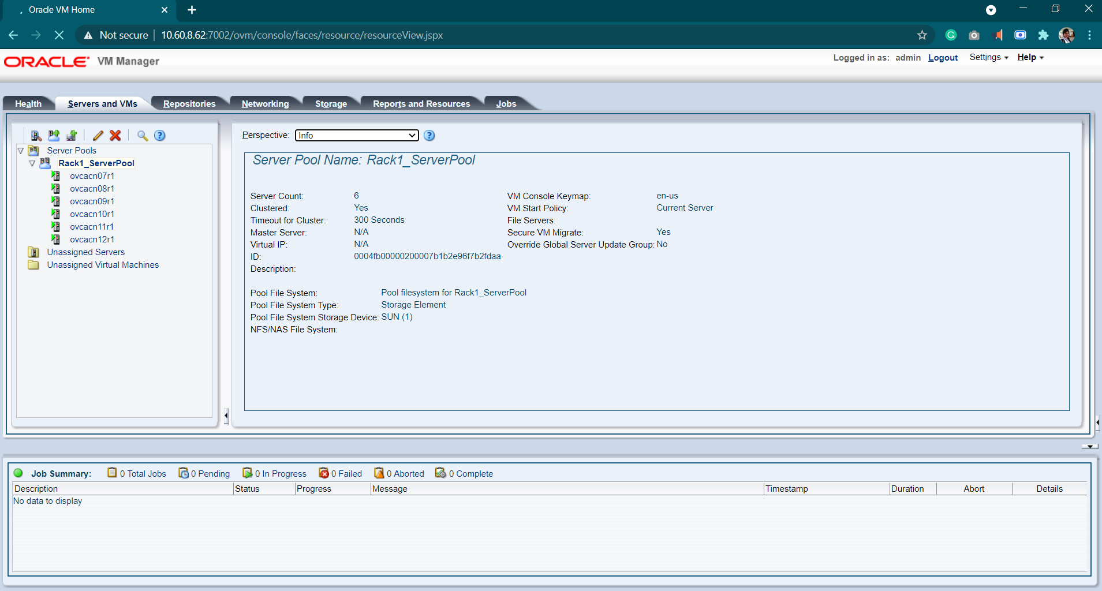Switch to the Storage tab
The image size is (1102, 591).
[x=331, y=104]
